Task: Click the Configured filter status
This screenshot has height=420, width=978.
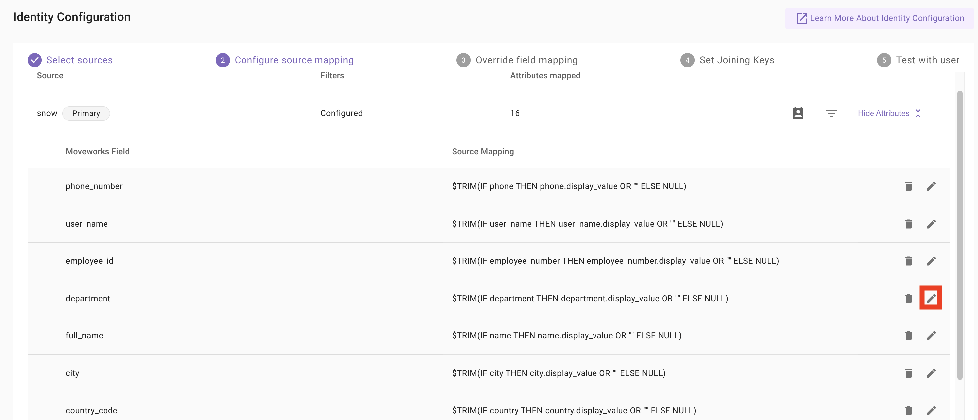Action: 342,113
